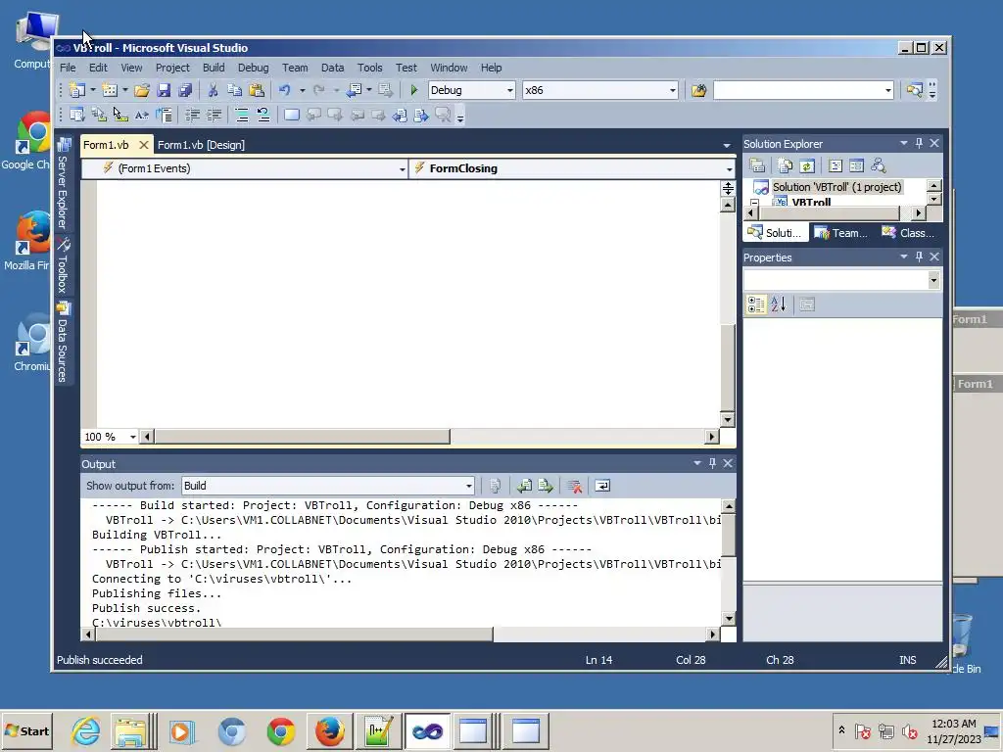Click the Increase Indent icon
This screenshot has width=1003, height=752.
(215, 116)
